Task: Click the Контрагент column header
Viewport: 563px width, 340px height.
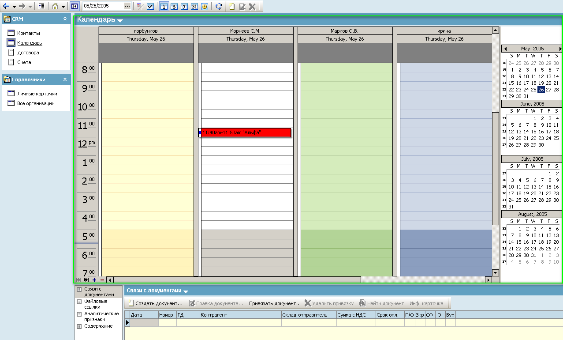Action: point(241,315)
